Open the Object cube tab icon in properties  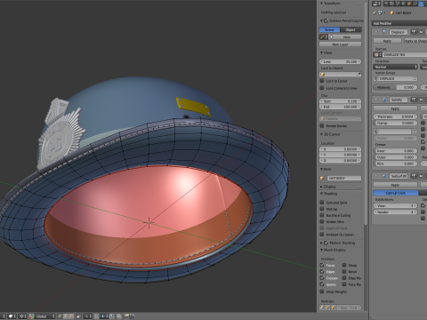click(410, 4)
